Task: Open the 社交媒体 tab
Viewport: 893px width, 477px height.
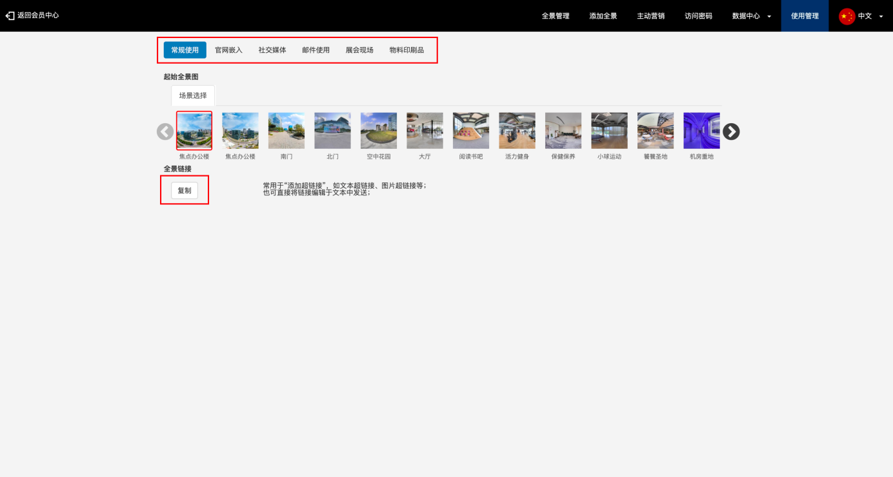Action: (x=272, y=50)
